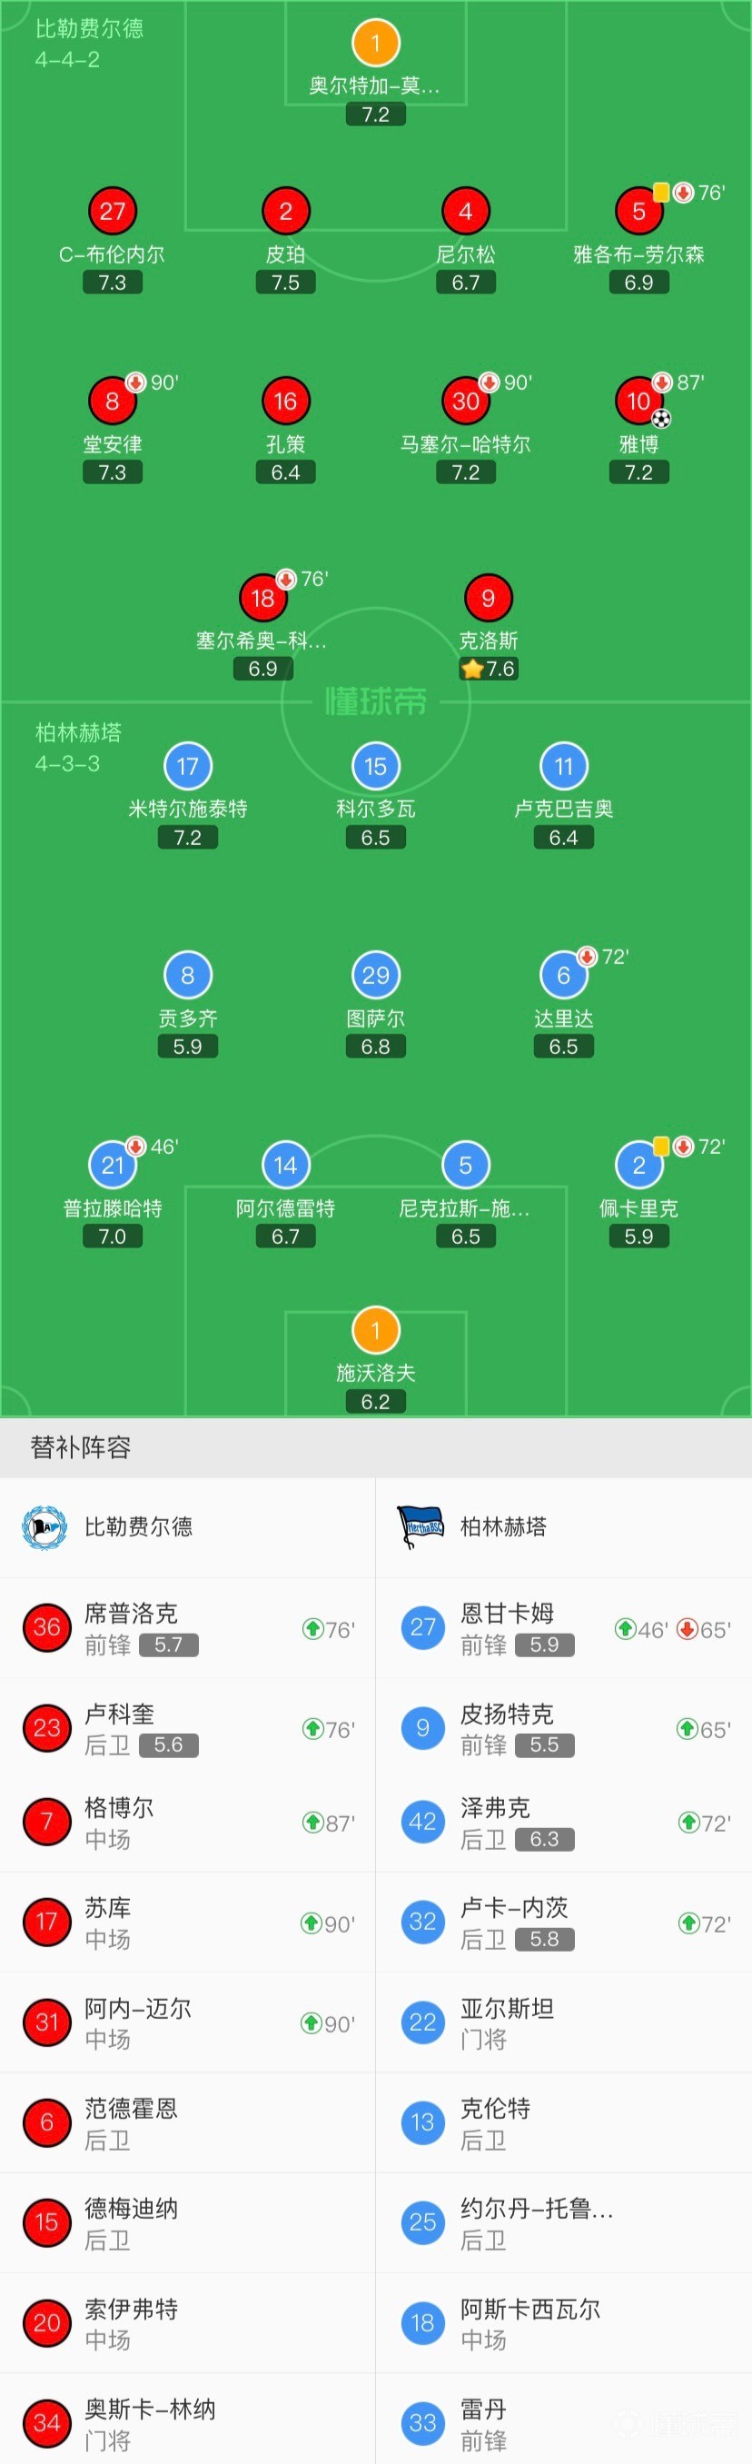The height and width of the screenshot is (2464, 752).
Task: Select player 27 C-布伦内尔 circle
Action: [112, 212]
